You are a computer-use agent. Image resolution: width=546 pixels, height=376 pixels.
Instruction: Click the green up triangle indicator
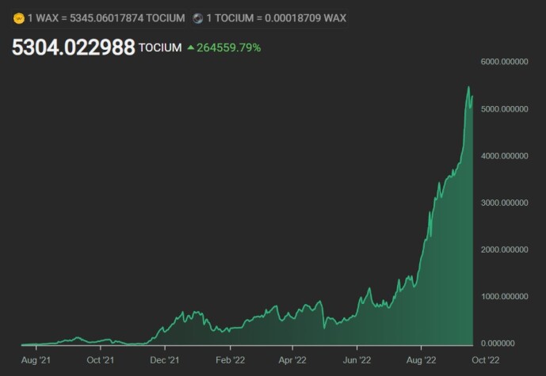tap(191, 47)
